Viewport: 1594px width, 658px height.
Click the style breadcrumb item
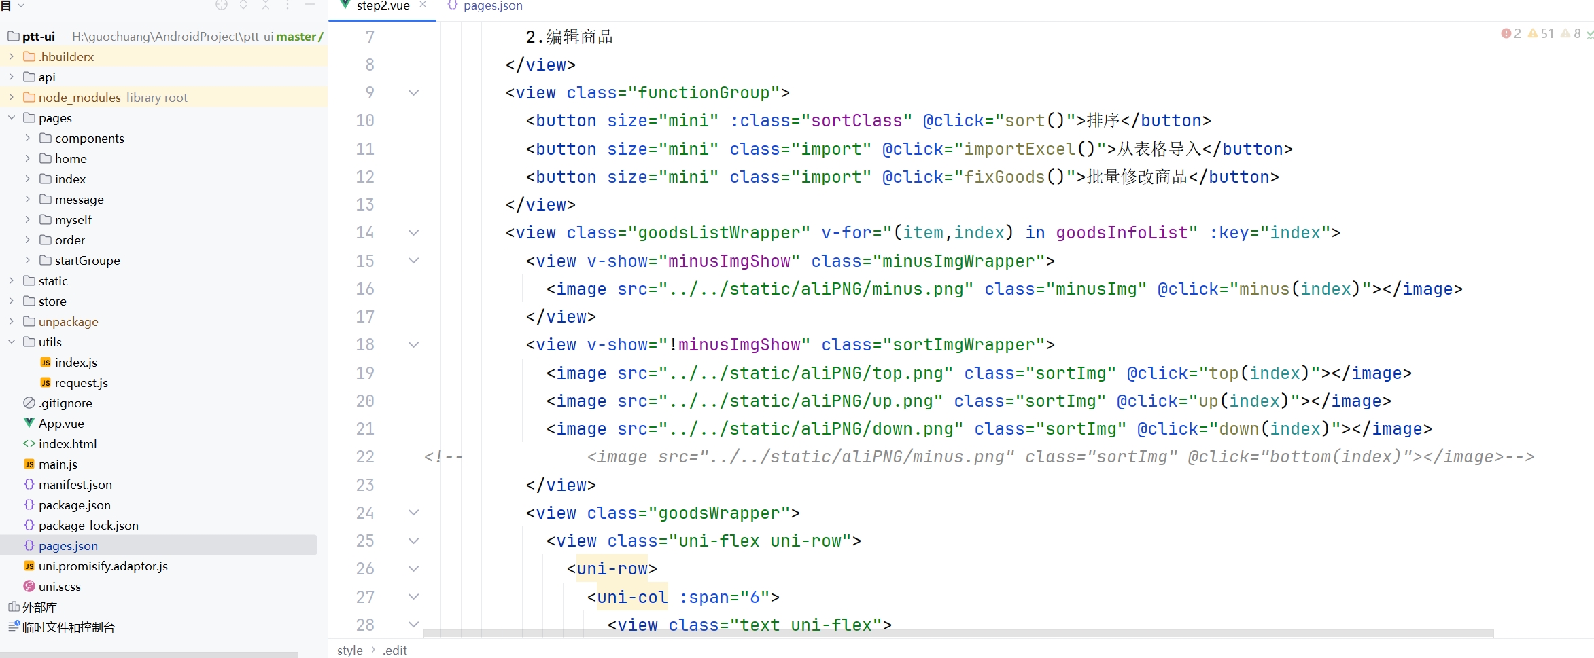[x=350, y=651]
